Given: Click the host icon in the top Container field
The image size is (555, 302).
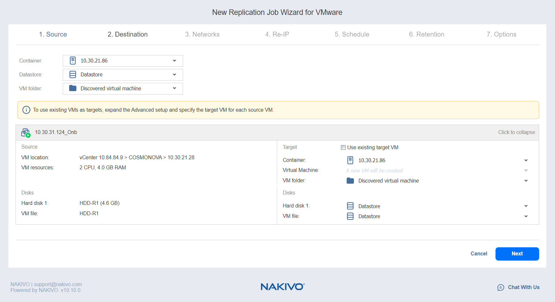Looking at the screenshot, I should pos(73,61).
